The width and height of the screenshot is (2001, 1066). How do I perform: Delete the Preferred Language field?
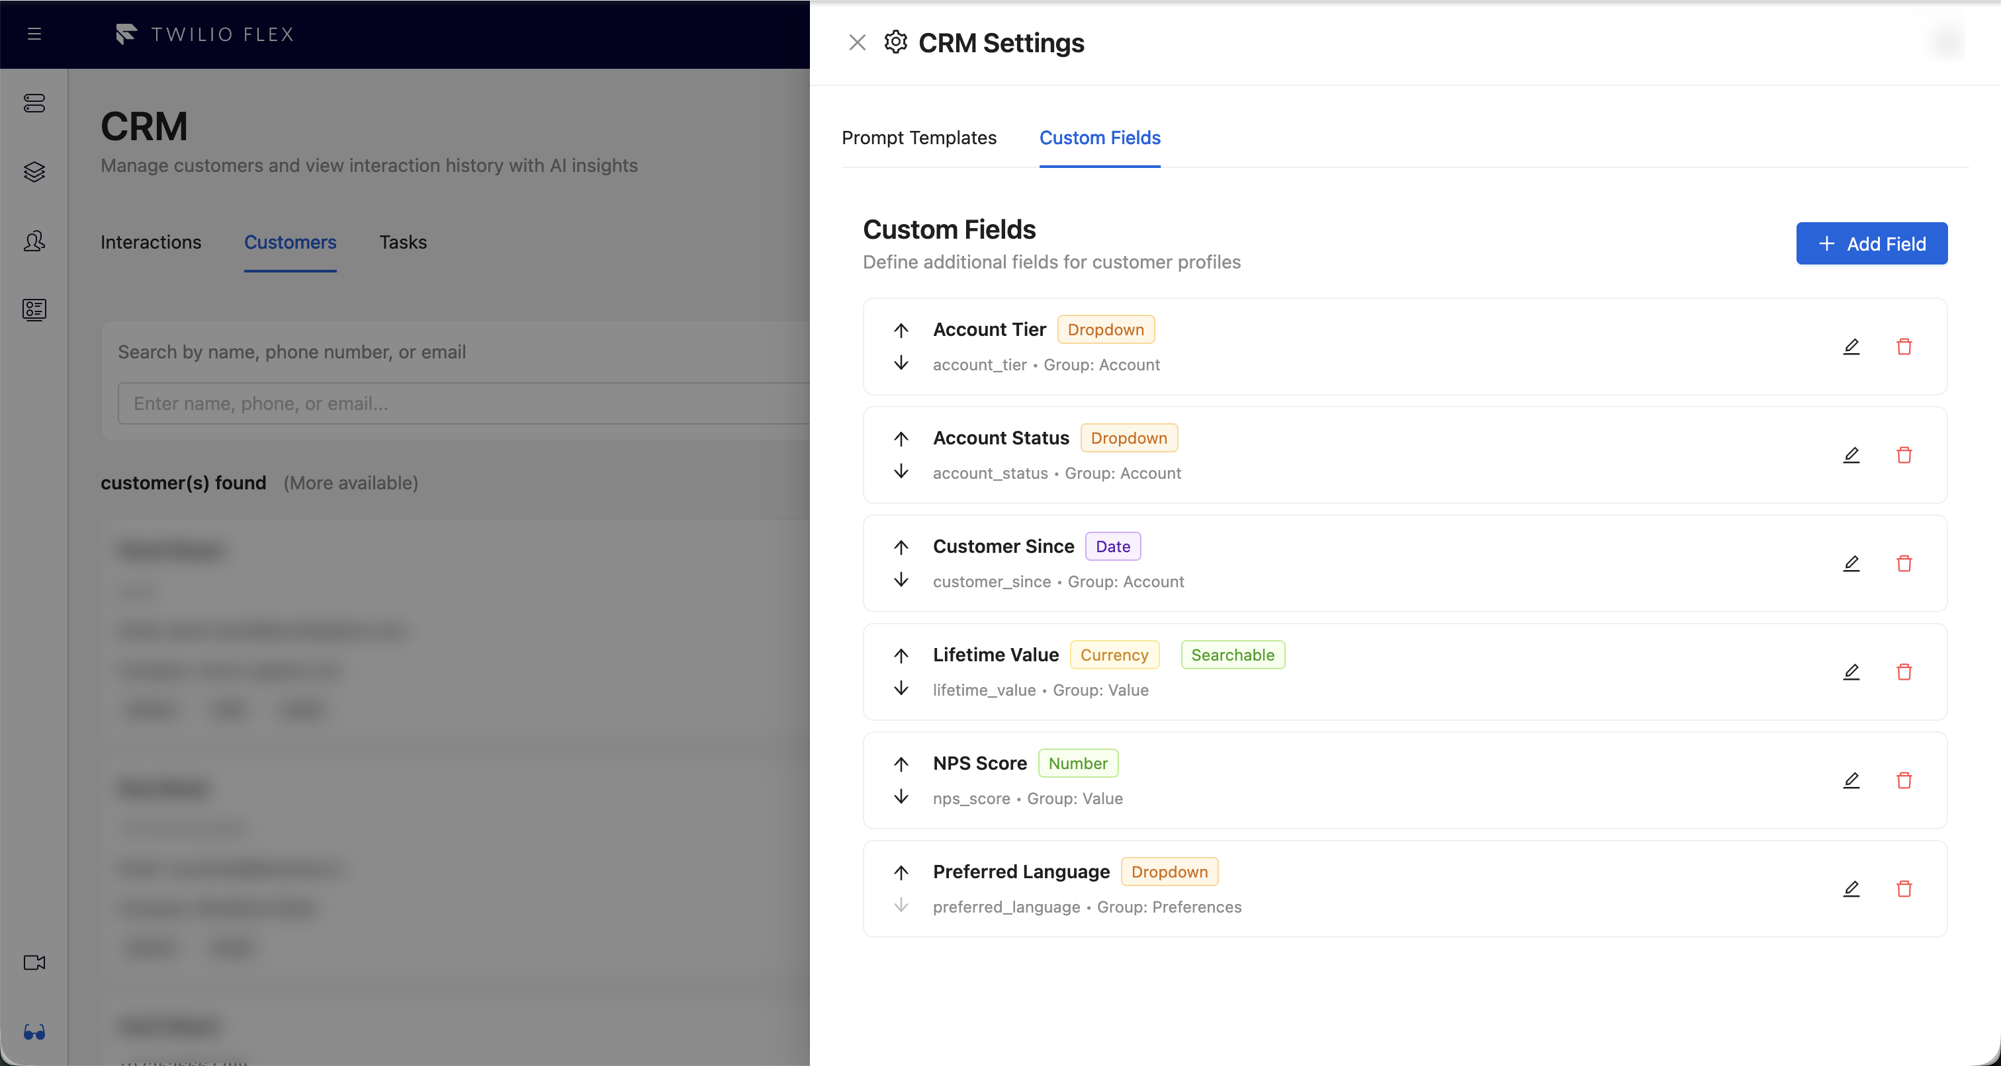click(1904, 888)
